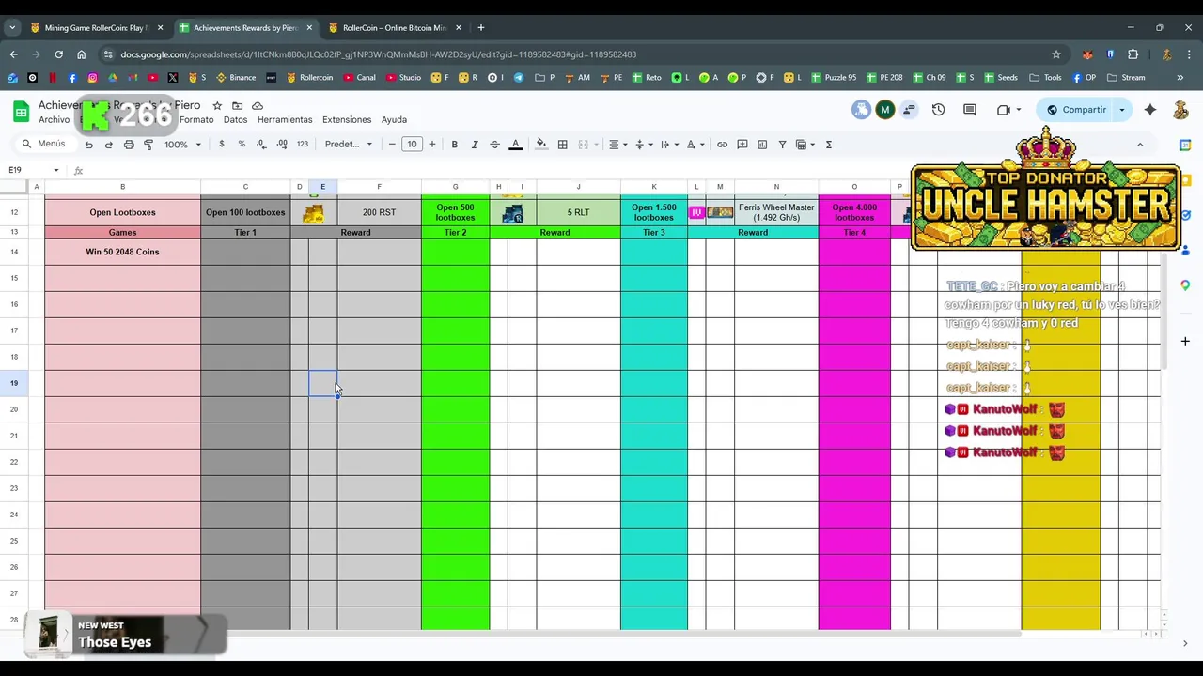Open the borders tool

[563, 145]
